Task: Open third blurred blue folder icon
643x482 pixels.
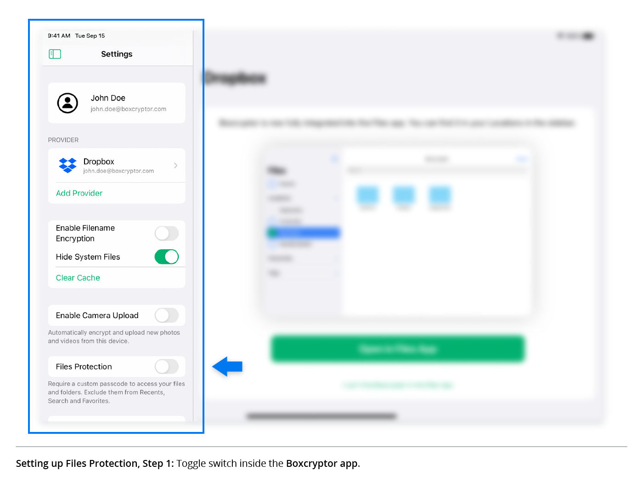Action: (x=440, y=195)
